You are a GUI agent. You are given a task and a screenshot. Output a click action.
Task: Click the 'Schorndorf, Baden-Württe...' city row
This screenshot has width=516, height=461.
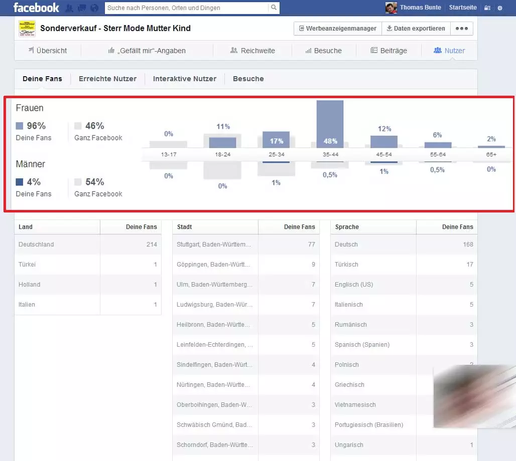point(246,445)
